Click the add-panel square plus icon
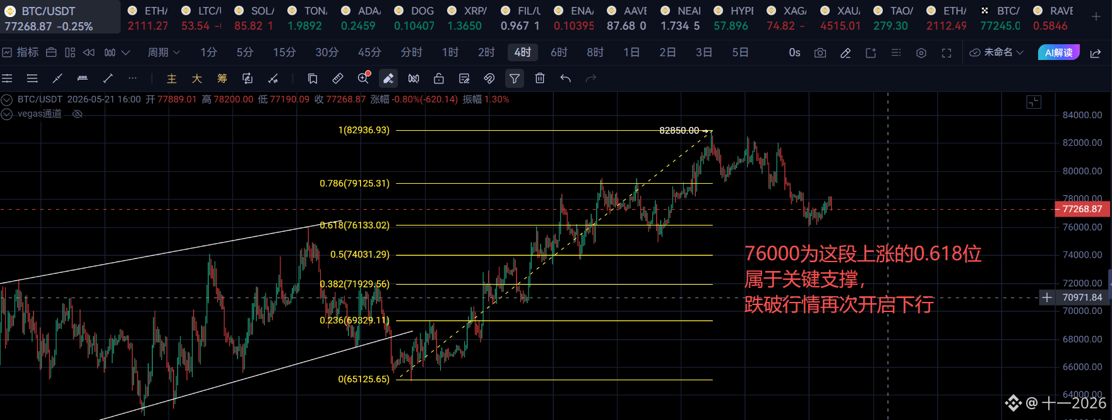 click(x=871, y=53)
